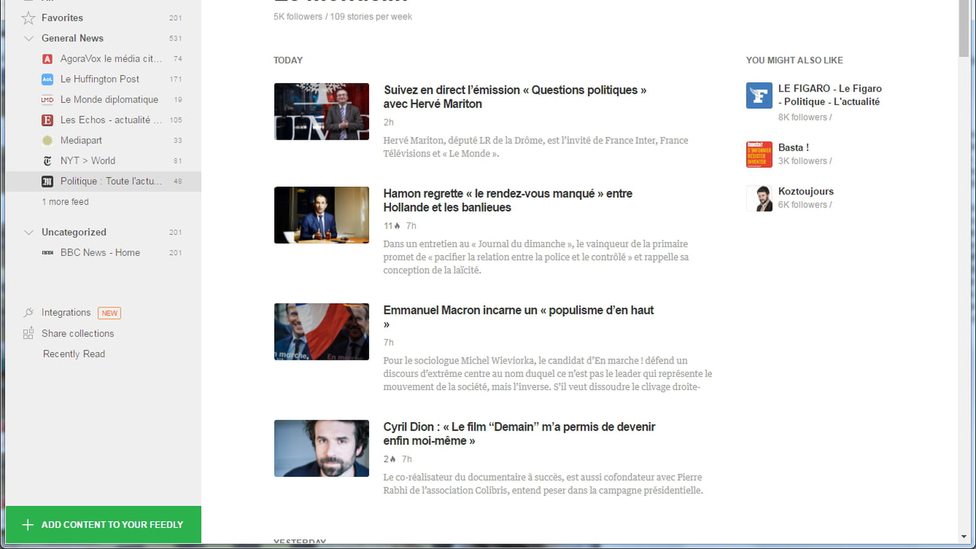Click the 531 unread count for General News

tap(175, 38)
